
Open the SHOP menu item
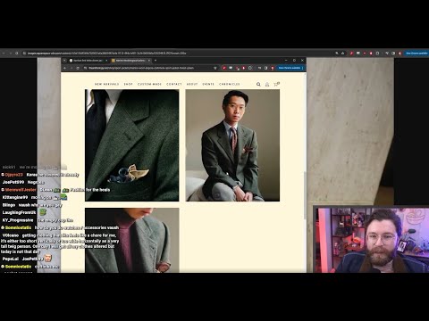(x=129, y=85)
